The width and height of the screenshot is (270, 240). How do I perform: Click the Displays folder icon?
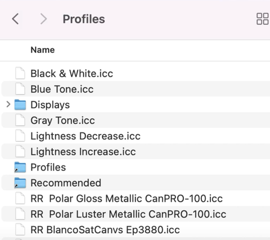click(20, 105)
